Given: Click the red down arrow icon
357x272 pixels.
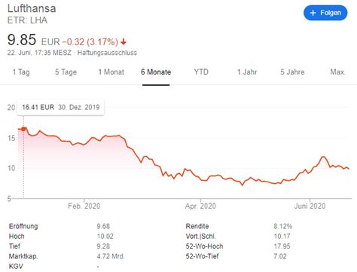Looking at the screenshot, I should click(124, 42).
